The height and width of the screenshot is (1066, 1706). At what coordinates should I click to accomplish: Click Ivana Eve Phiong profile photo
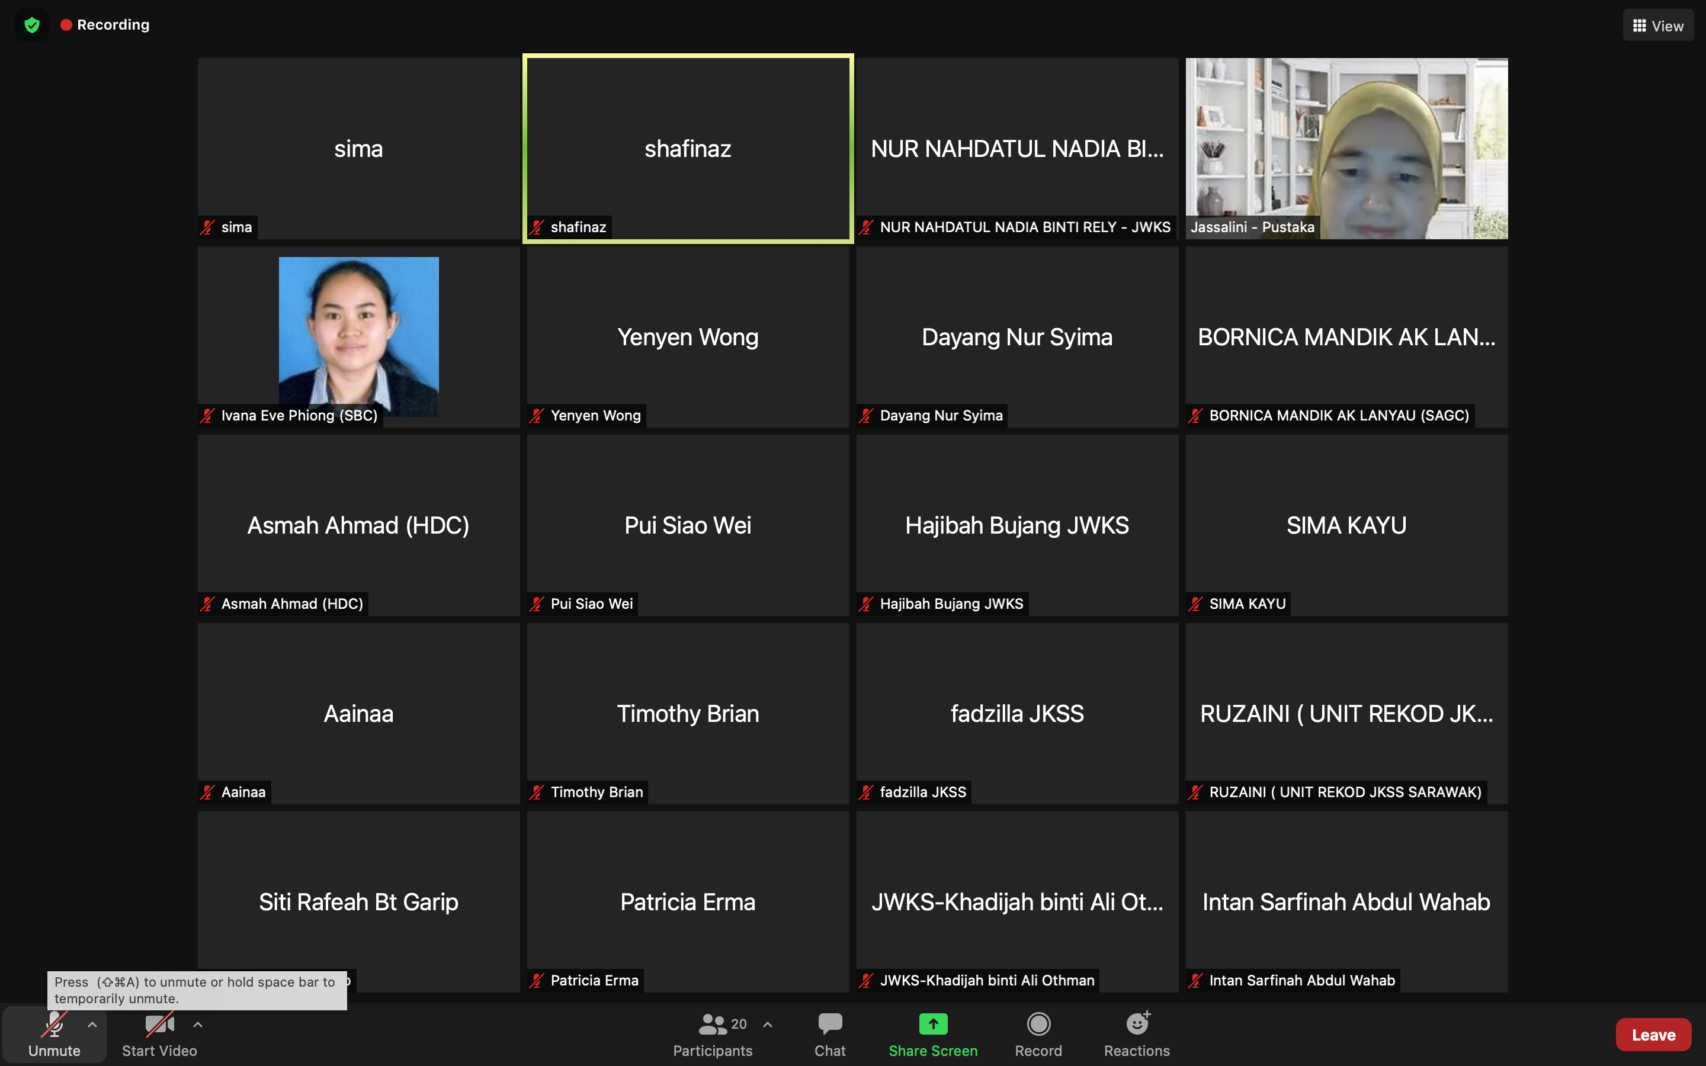click(359, 336)
